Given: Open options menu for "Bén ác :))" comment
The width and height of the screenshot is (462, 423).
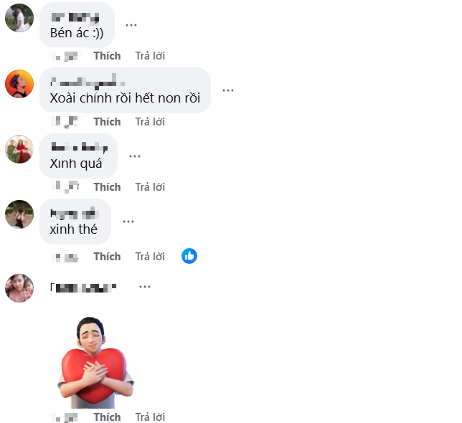Looking at the screenshot, I should pyautogui.click(x=131, y=25).
